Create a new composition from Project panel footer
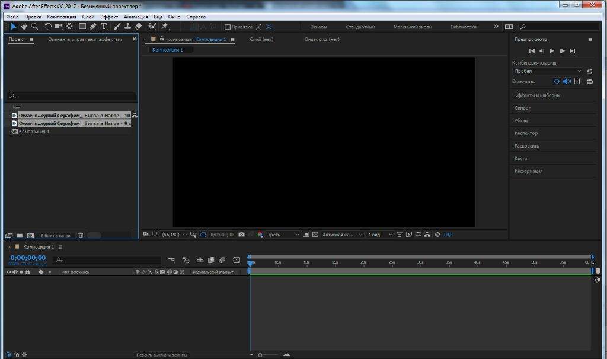Viewport: 607px width, 359px height. coord(30,235)
